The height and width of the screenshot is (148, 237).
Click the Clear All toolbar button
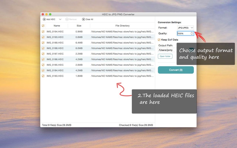(88, 19)
